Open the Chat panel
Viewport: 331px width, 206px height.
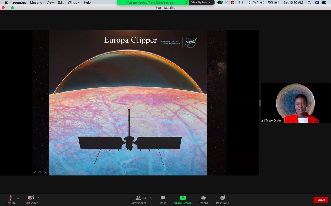point(163,200)
